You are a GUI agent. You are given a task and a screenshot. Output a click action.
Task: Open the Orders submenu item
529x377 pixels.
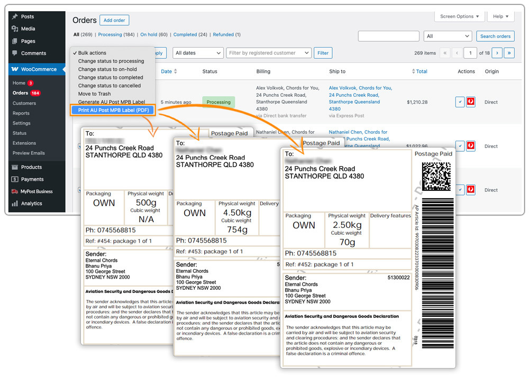(x=20, y=93)
